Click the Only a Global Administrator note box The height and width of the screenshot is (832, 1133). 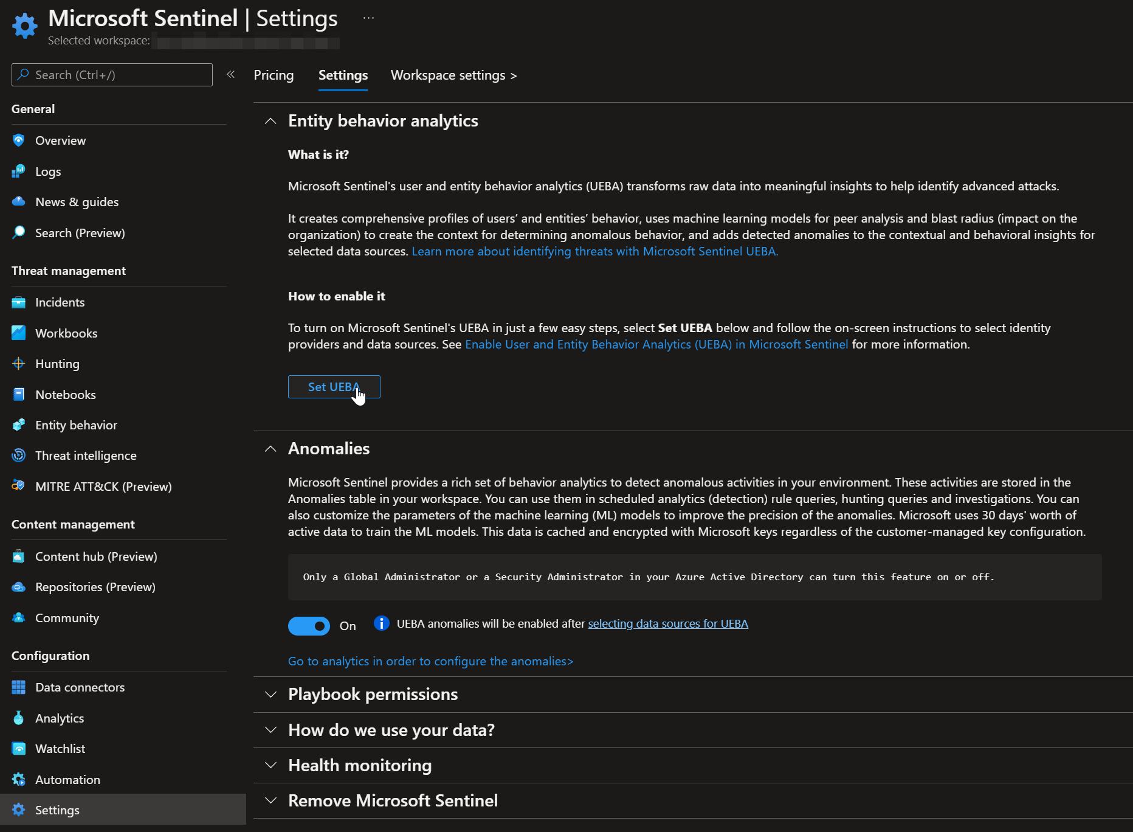click(x=695, y=577)
